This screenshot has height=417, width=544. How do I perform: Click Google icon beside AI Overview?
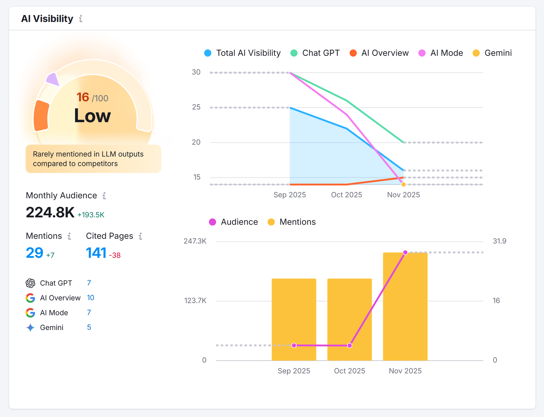tap(30, 298)
